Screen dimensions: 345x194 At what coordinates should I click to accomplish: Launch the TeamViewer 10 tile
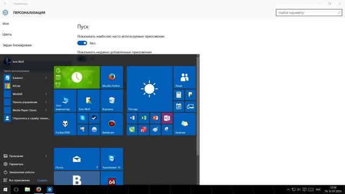tap(112, 159)
